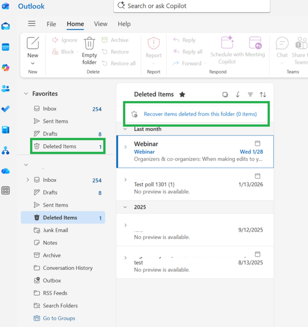Click Forward in the ribbon
The height and width of the screenshot is (327, 308).
[x=187, y=63]
